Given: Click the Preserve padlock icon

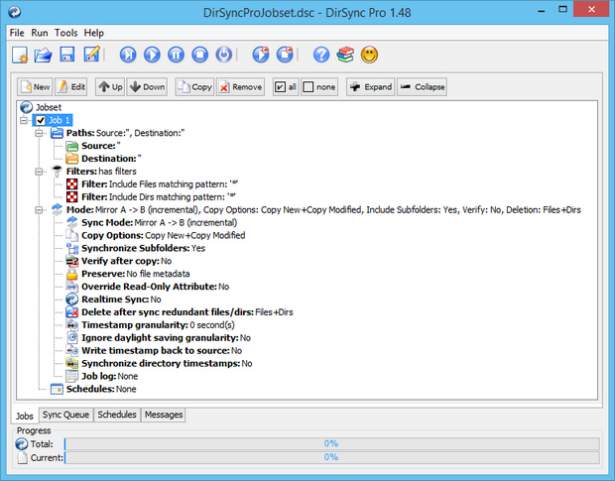Looking at the screenshot, I should click(72, 274).
